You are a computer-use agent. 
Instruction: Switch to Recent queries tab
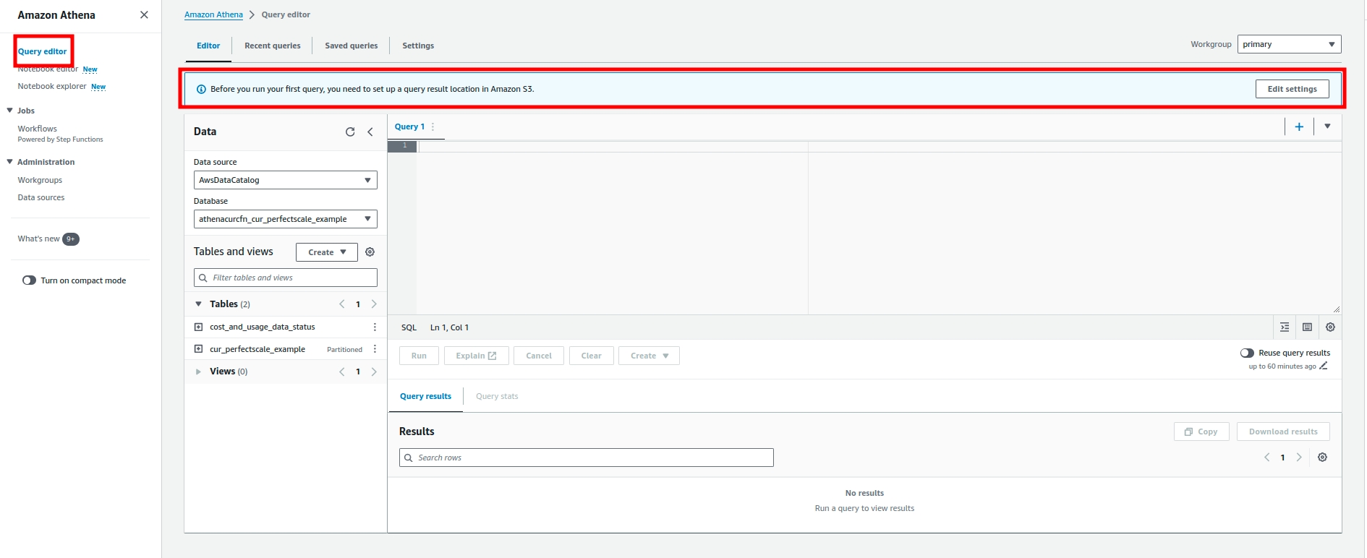pos(272,46)
